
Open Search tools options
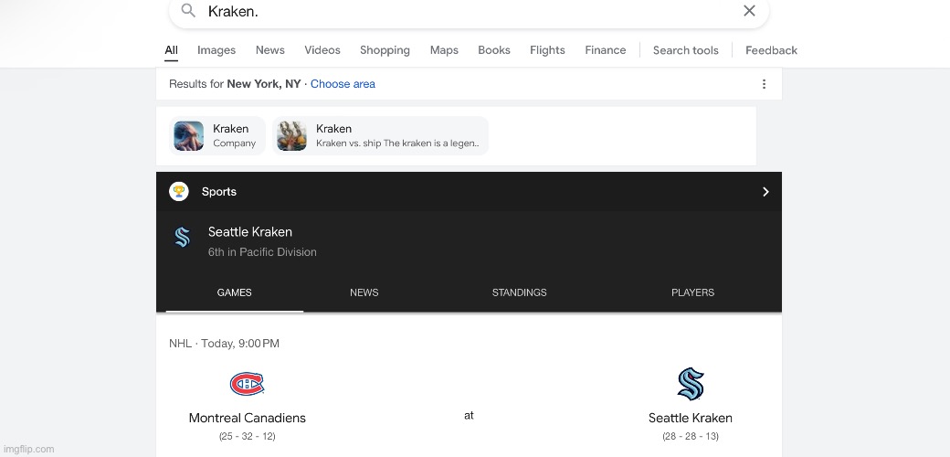coord(685,50)
